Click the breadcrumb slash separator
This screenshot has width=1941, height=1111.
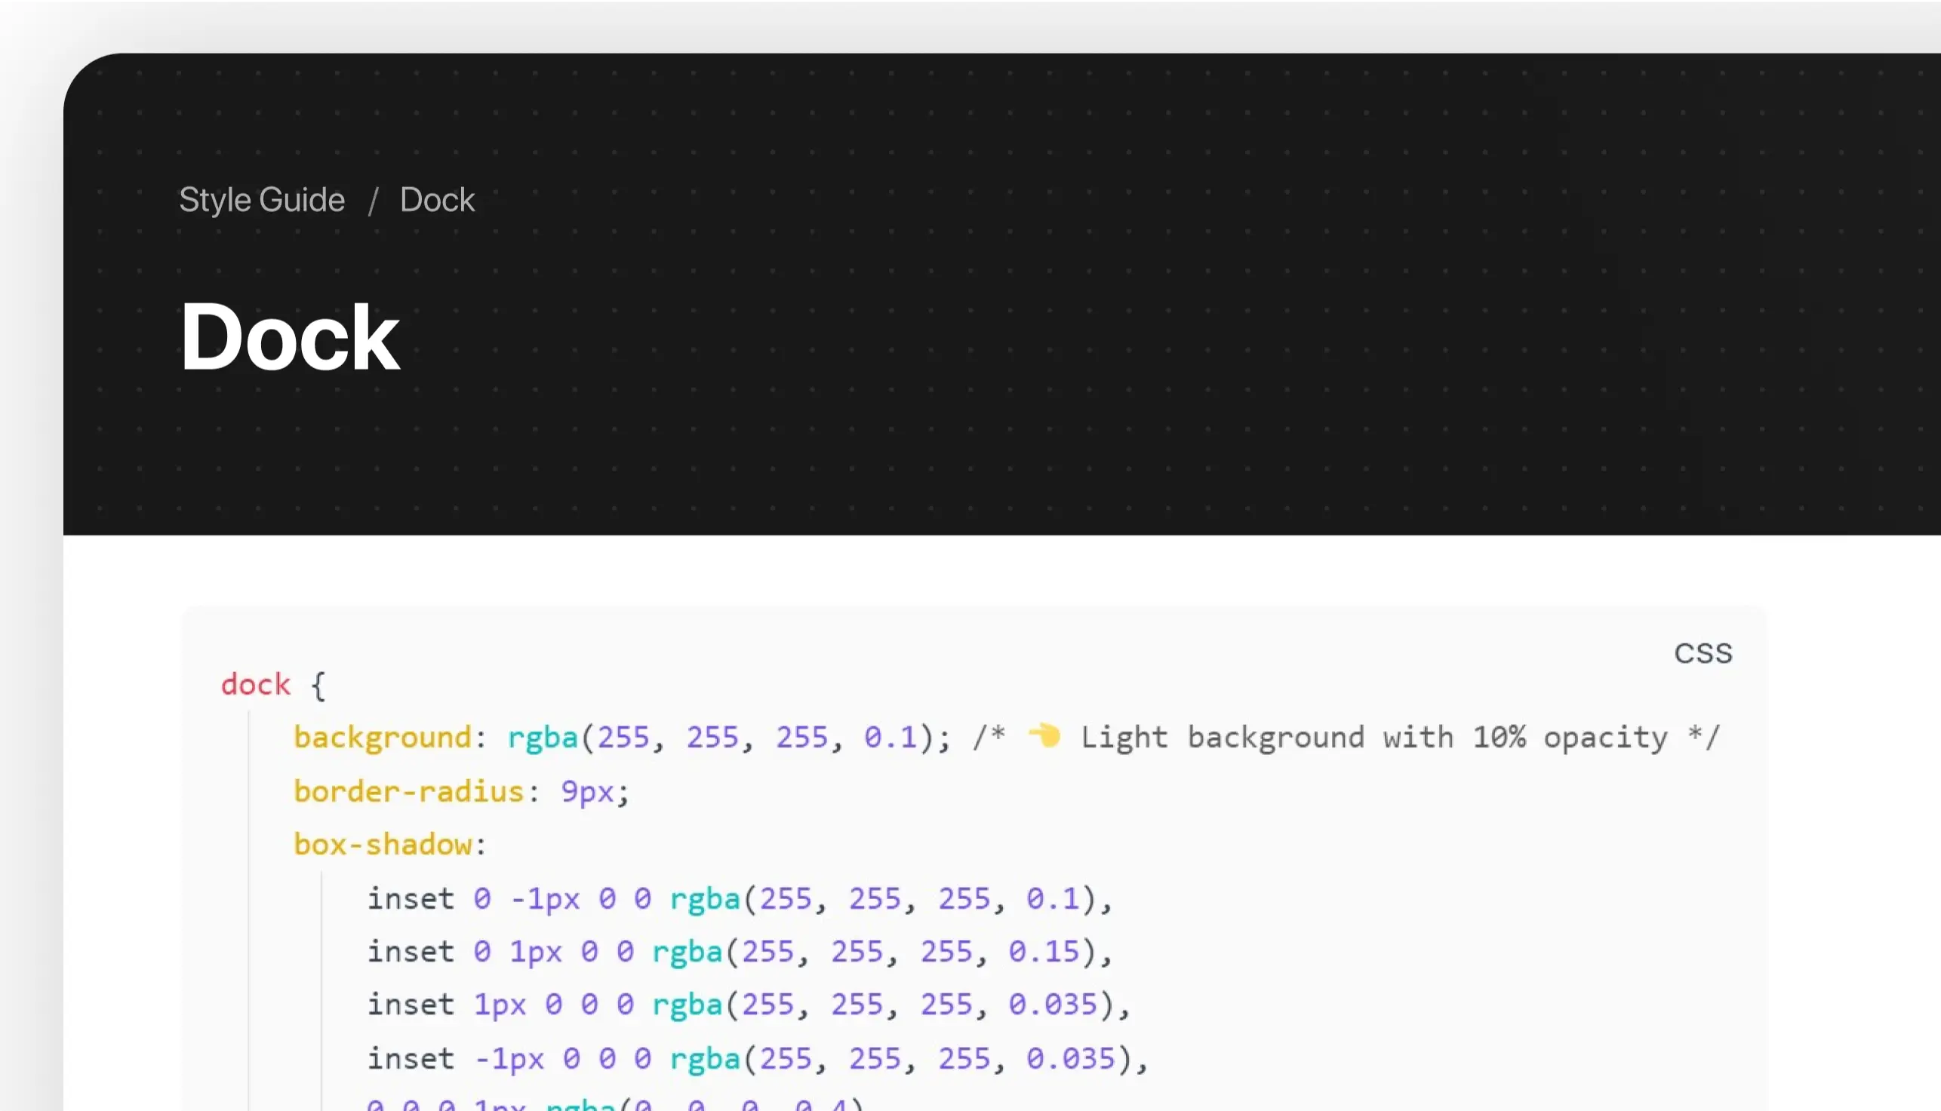pos(374,201)
